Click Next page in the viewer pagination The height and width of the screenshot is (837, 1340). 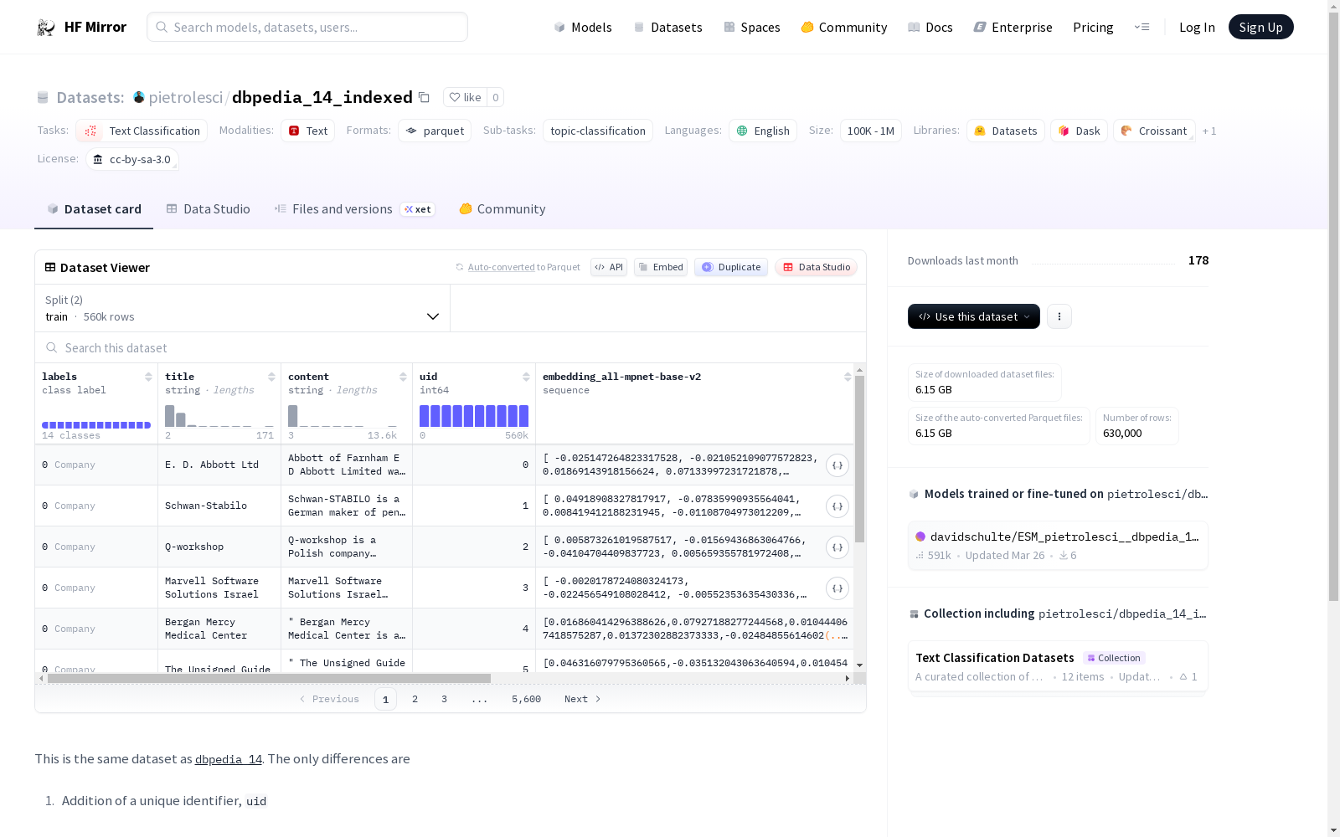coord(583,700)
